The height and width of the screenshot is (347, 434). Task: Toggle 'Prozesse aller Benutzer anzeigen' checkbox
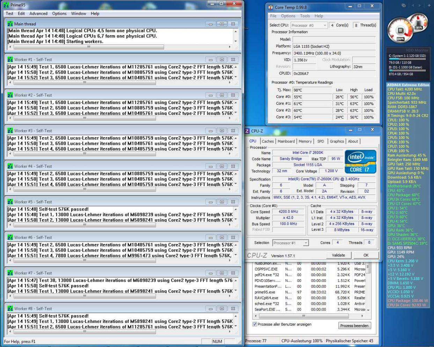click(255, 324)
